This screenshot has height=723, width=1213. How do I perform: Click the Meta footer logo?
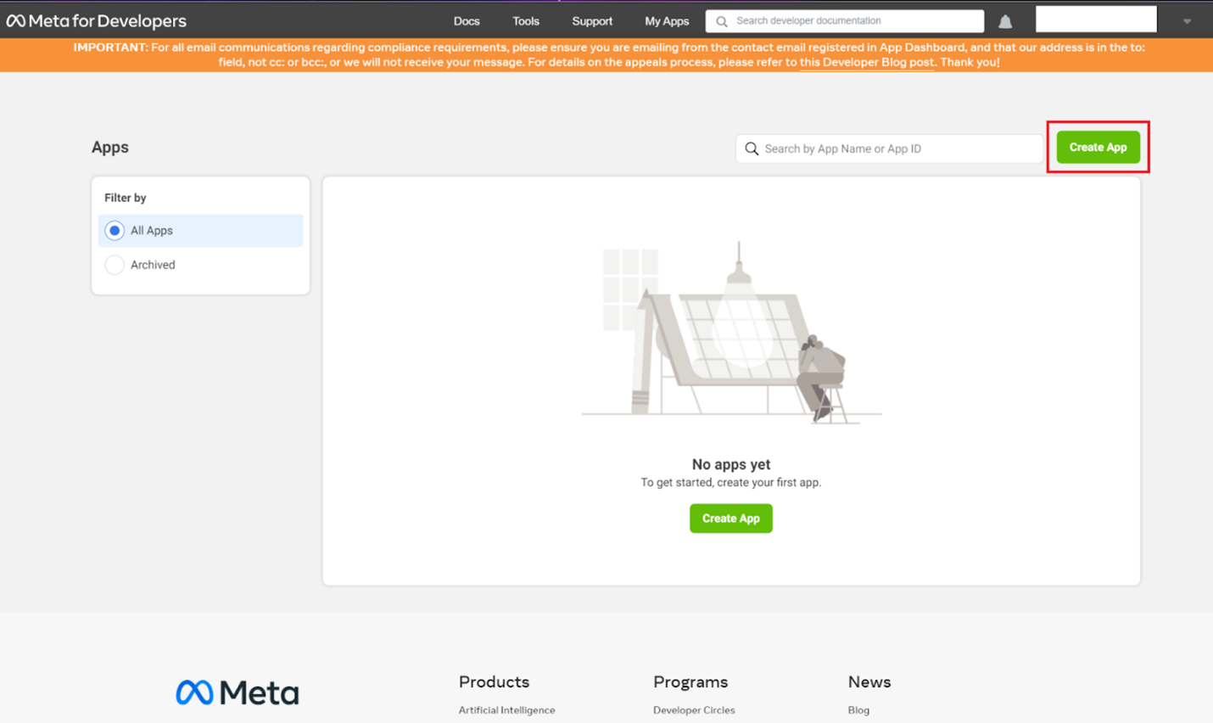point(238,692)
